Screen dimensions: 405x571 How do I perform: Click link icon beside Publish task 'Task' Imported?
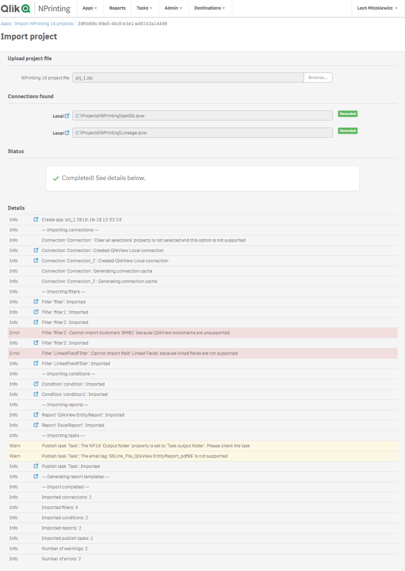[x=36, y=466]
